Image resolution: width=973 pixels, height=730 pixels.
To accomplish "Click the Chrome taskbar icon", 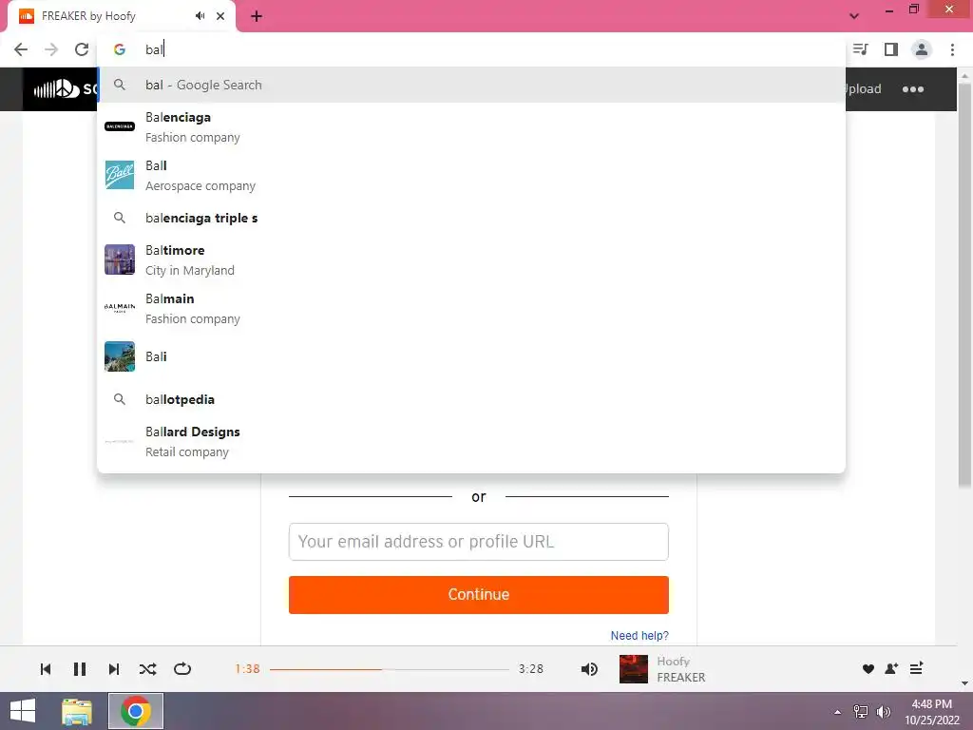I will pos(136,711).
